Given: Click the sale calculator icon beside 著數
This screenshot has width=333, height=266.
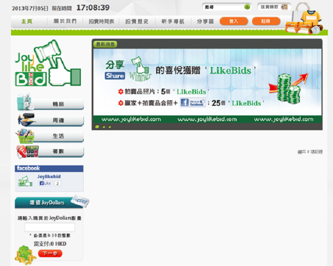Looking at the screenshot, I should tap(27, 151).
